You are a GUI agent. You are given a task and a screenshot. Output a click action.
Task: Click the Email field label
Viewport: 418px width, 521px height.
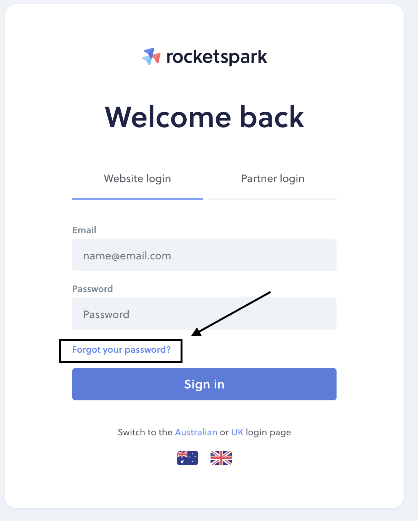click(x=85, y=230)
